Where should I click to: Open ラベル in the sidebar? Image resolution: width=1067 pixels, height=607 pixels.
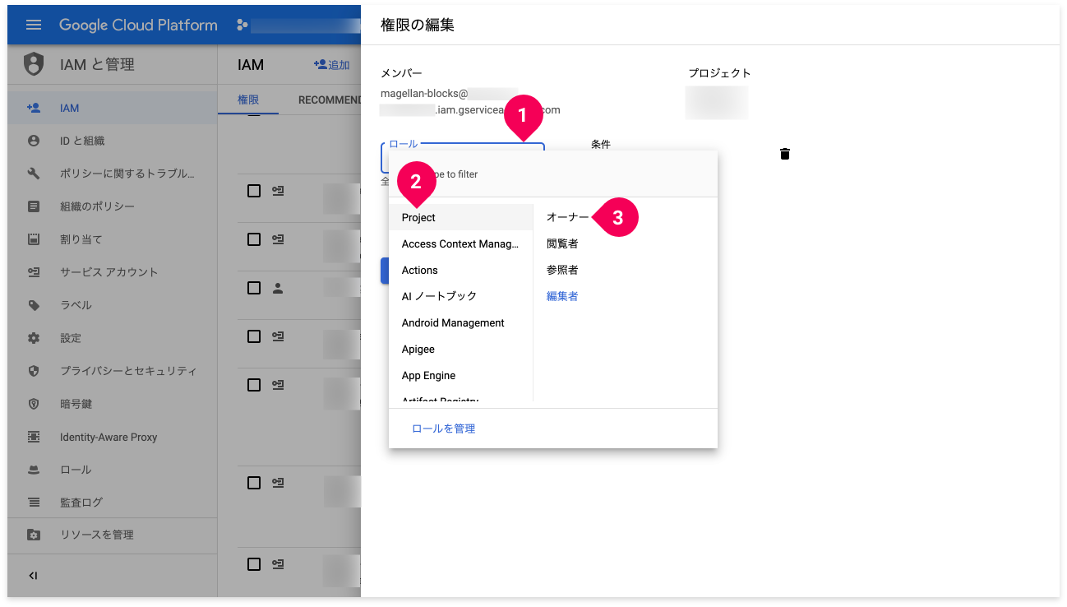pyautogui.click(x=113, y=305)
